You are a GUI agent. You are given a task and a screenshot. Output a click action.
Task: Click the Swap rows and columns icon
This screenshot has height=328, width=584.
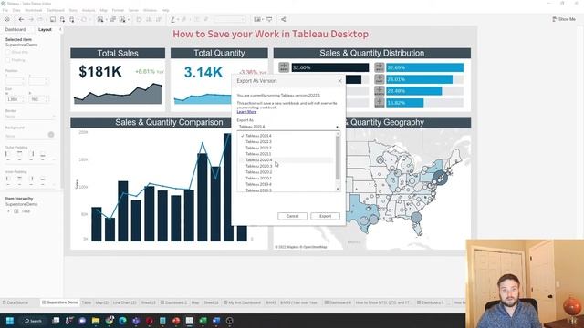pyautogui.click(x=139, y=19)
